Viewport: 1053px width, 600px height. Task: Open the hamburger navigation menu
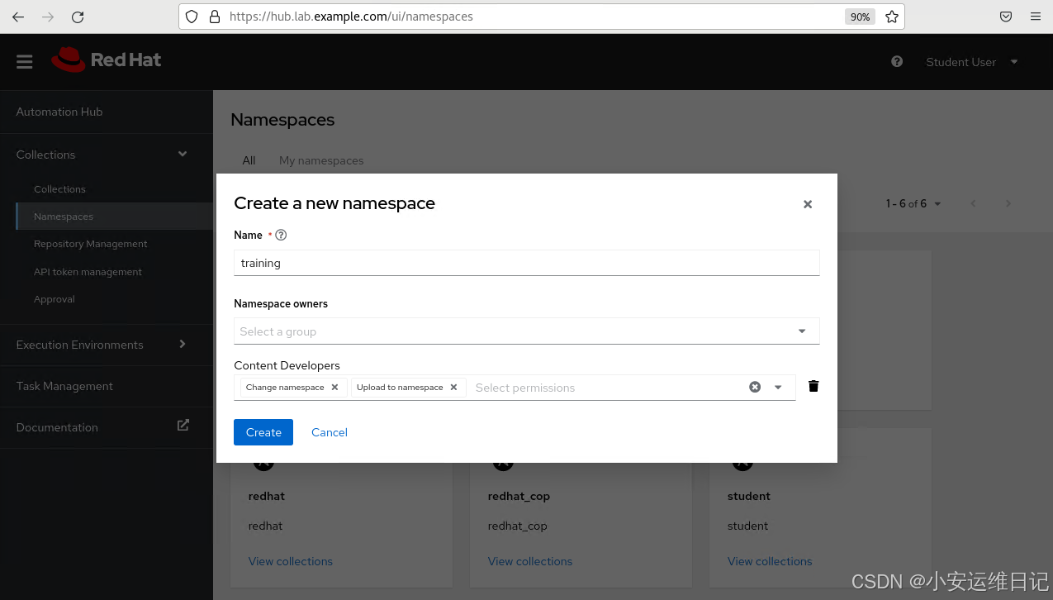[25, 61]
